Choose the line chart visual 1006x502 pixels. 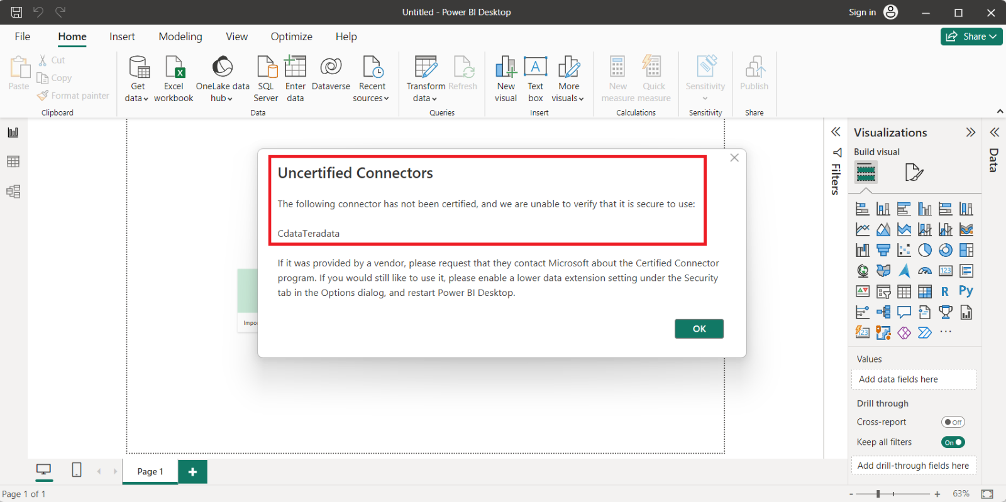(863, 229)
